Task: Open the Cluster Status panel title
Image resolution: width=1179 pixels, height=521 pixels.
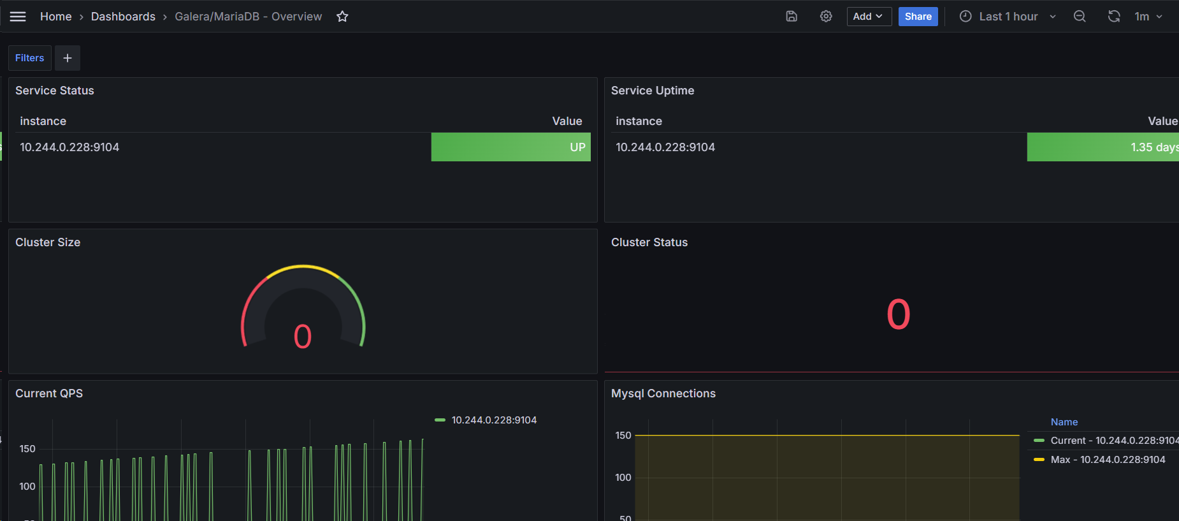Action: pos(649,242)
